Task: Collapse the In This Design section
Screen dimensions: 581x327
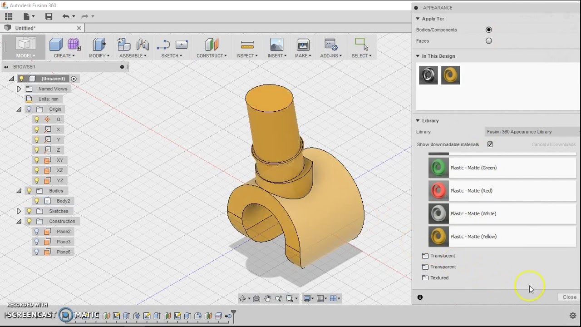Action: pos(418,56)
